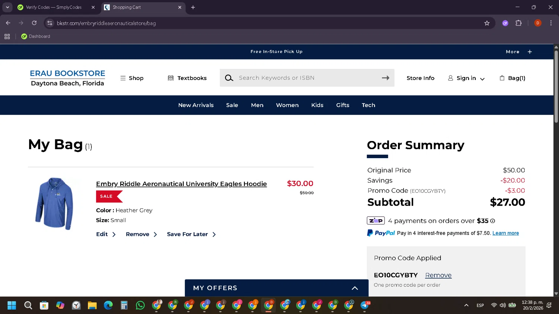Click the ERAU Bookstore logo
The width and height of the screenshot is (559, 314).
(67, 78)
